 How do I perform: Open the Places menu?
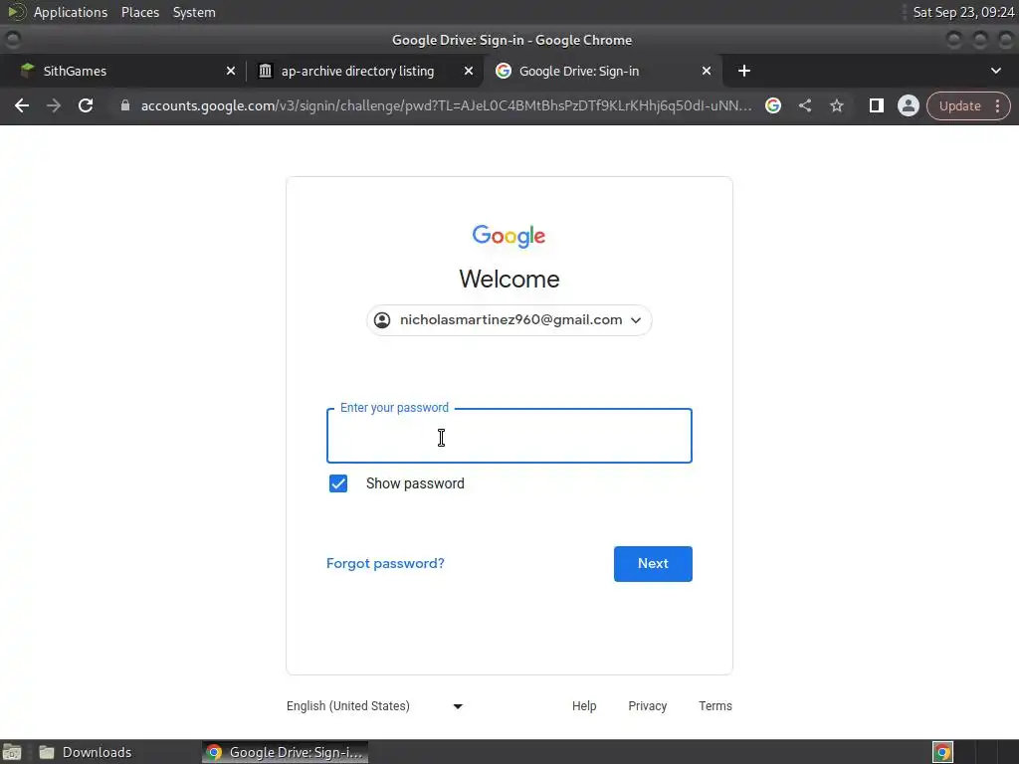(139, 12)
